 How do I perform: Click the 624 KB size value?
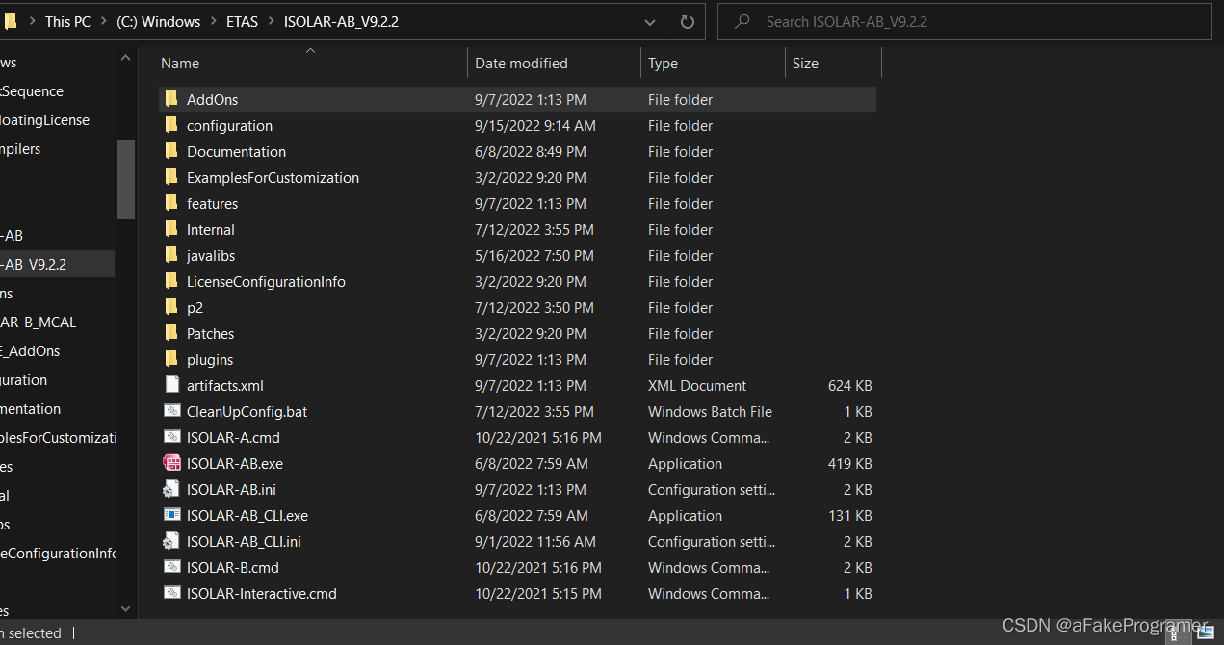click(850, 385)
